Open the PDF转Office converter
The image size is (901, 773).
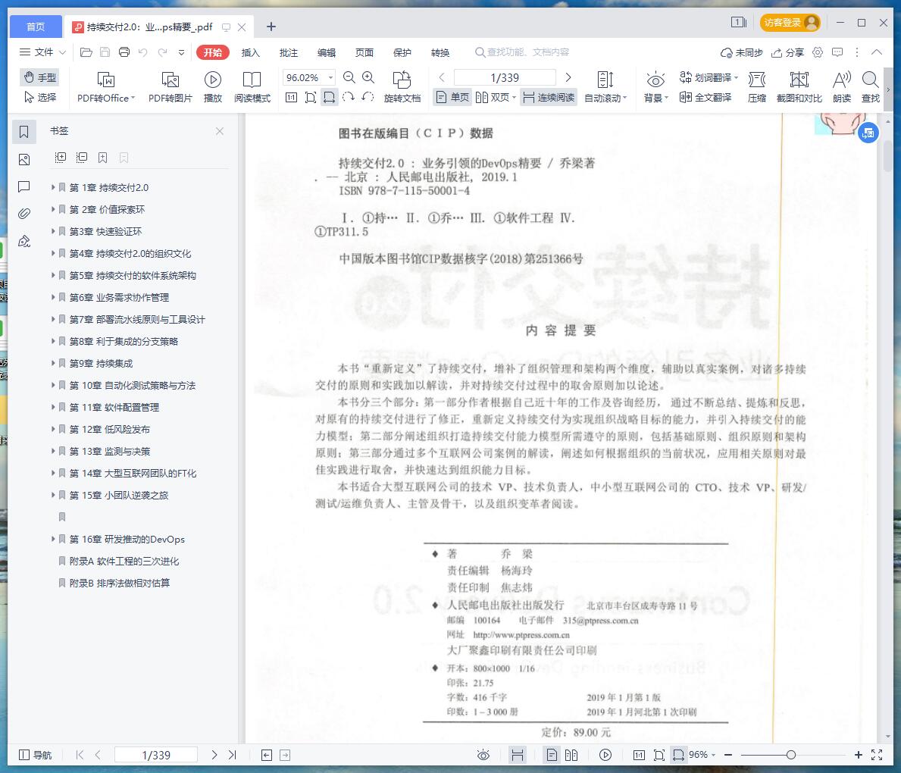click(106, 87)
